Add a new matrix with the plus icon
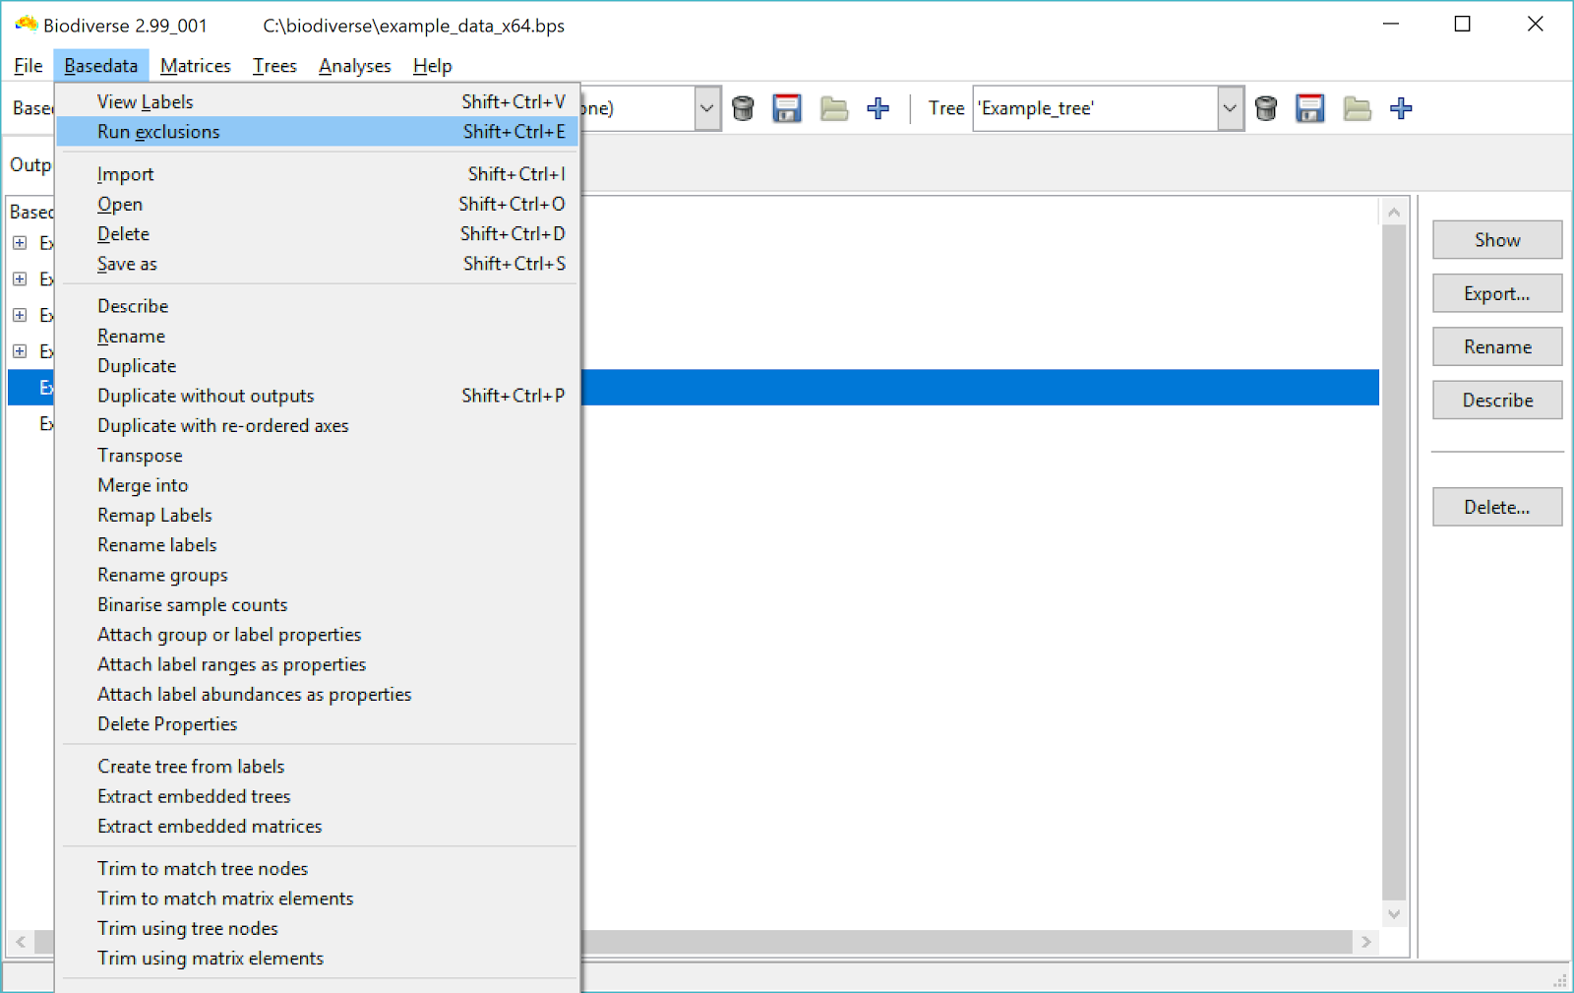 point(878,108)
